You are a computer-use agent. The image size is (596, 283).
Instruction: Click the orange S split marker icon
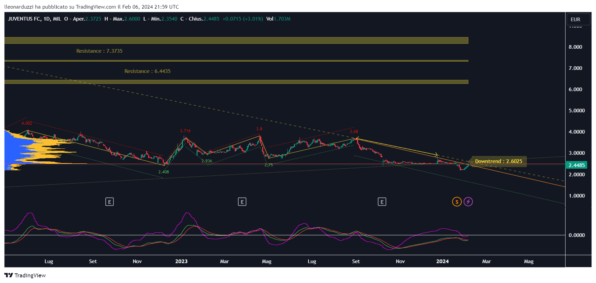pos(457,201)
